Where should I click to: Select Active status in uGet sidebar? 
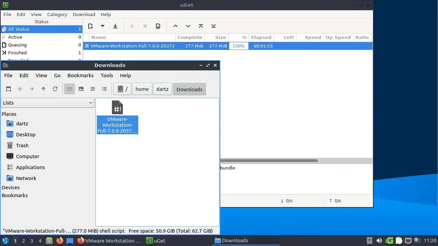pyautogui.click(x=41, y=37)
